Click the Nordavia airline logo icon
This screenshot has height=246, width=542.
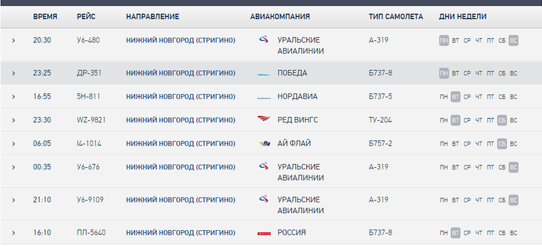click(x=264, y=99)
